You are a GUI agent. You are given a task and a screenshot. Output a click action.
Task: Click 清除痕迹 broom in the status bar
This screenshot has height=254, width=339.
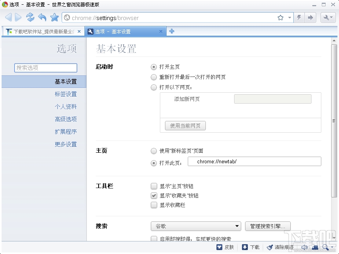[280, 247]
